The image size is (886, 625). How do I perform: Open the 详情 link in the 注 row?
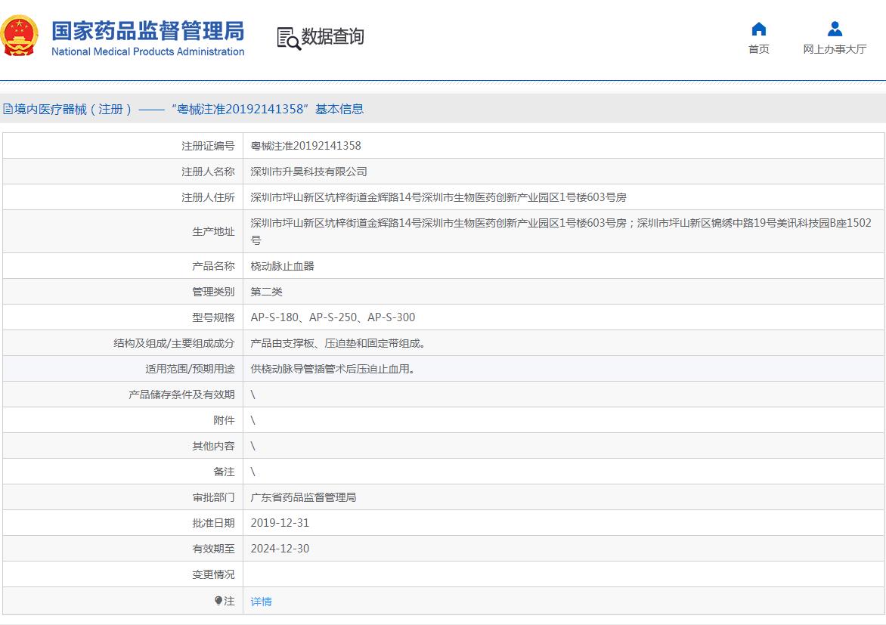point(262,602)
